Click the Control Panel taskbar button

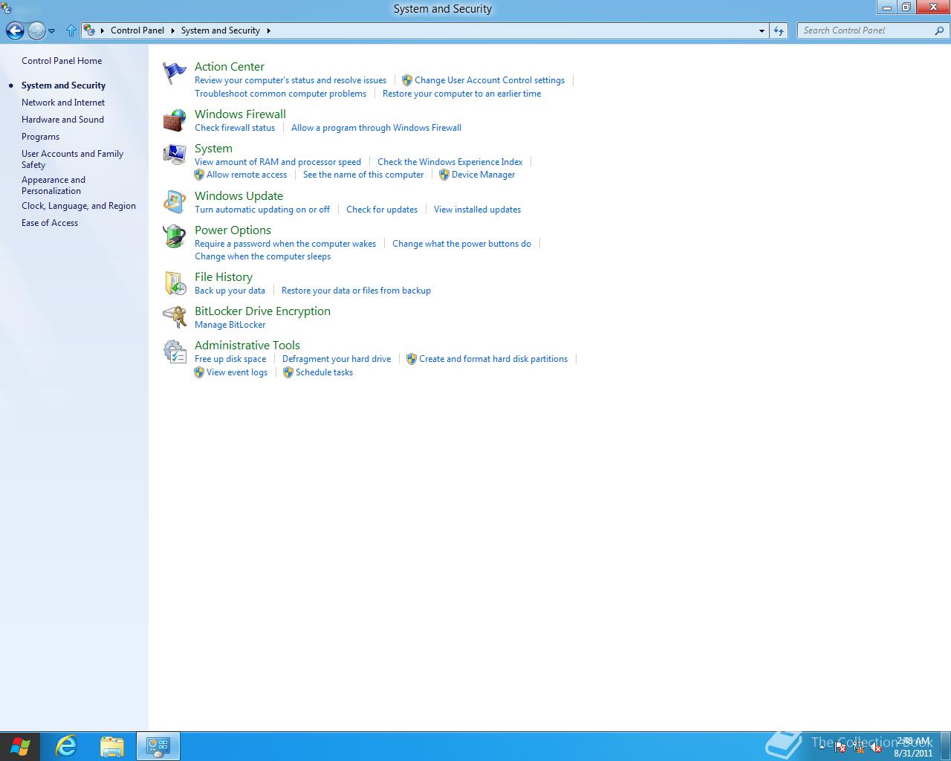coord(158,746)
